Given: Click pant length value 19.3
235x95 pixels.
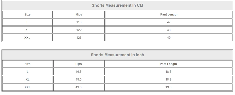Looking at the screenshot, I should coord(168,87).
